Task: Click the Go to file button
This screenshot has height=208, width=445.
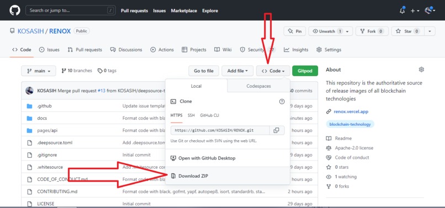Action: pos(204,71)
